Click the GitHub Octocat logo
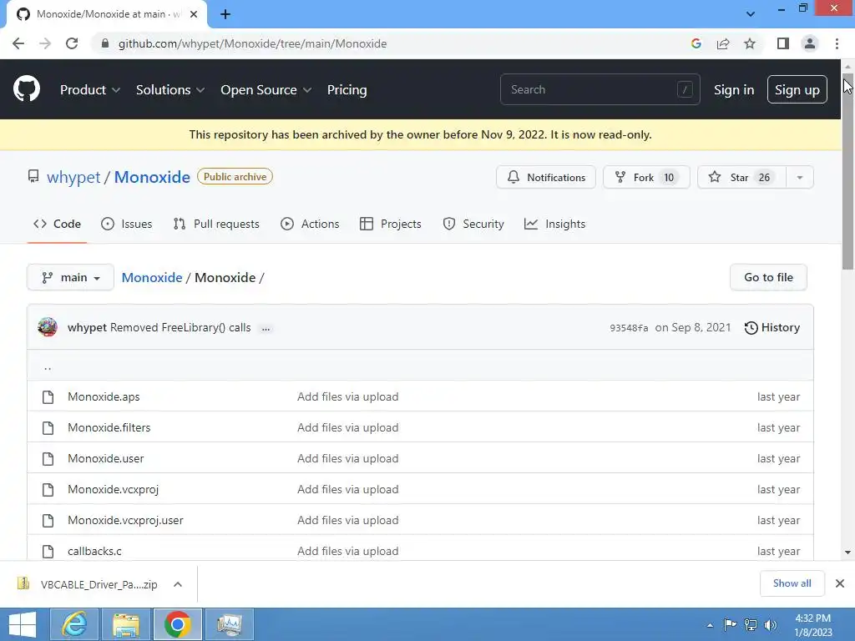855x641 pixels. pos(27,89)
